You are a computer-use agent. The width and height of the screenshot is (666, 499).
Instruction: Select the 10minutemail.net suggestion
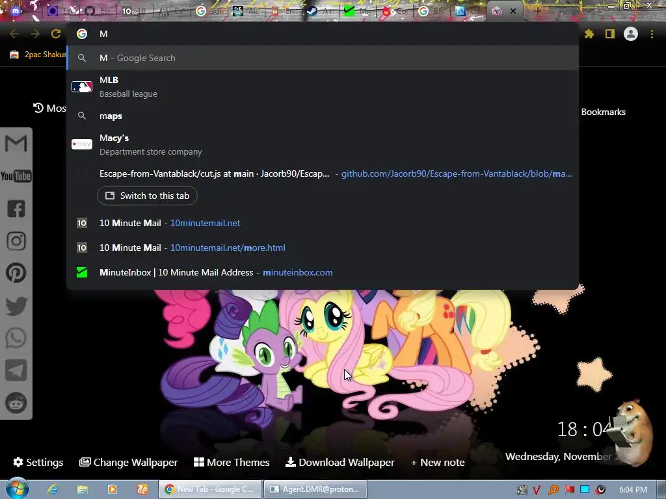(323, 224)
